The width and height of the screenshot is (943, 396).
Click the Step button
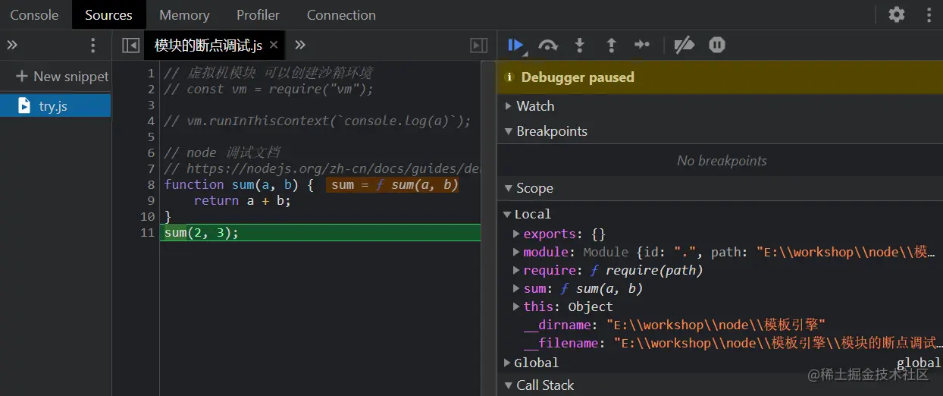click(x=642, y=46)
